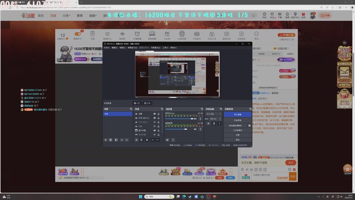The height and width of the screenshot is (200, 355).
Task: Show hidden 文本 (GDI+) source eye icon
Action: (154, 122)
